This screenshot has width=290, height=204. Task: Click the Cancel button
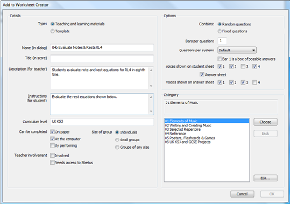242,194
